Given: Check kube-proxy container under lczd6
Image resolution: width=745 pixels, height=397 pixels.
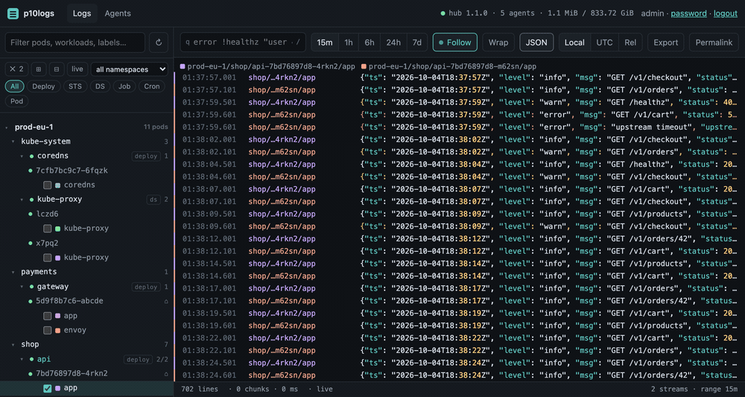Looking at the screenshot, I should [48, 229].
